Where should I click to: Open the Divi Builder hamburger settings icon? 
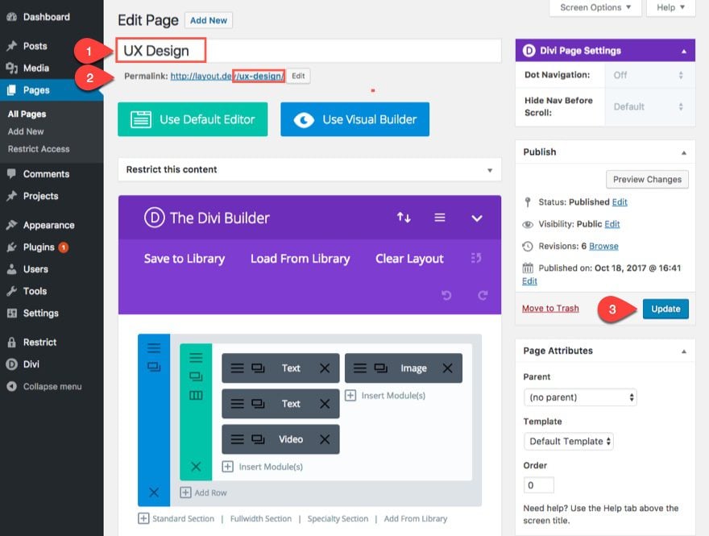click(x=440, y=218)
